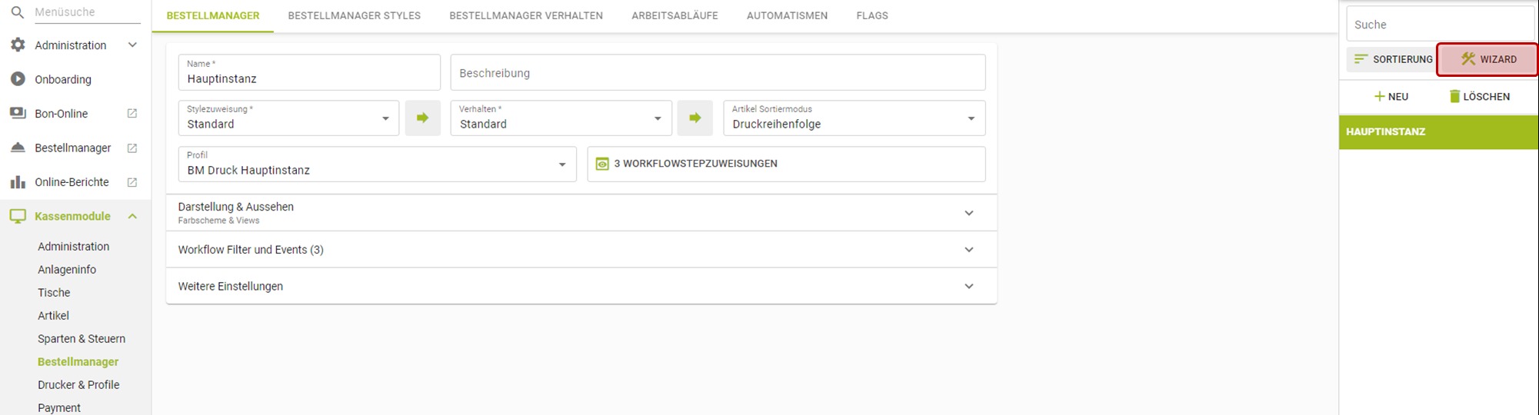1539x415 pixels.
Task: Switch to Automatismen tab
Action: (787, 15)
